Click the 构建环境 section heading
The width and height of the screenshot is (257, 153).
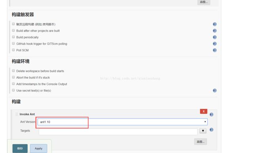coord(21,61)
